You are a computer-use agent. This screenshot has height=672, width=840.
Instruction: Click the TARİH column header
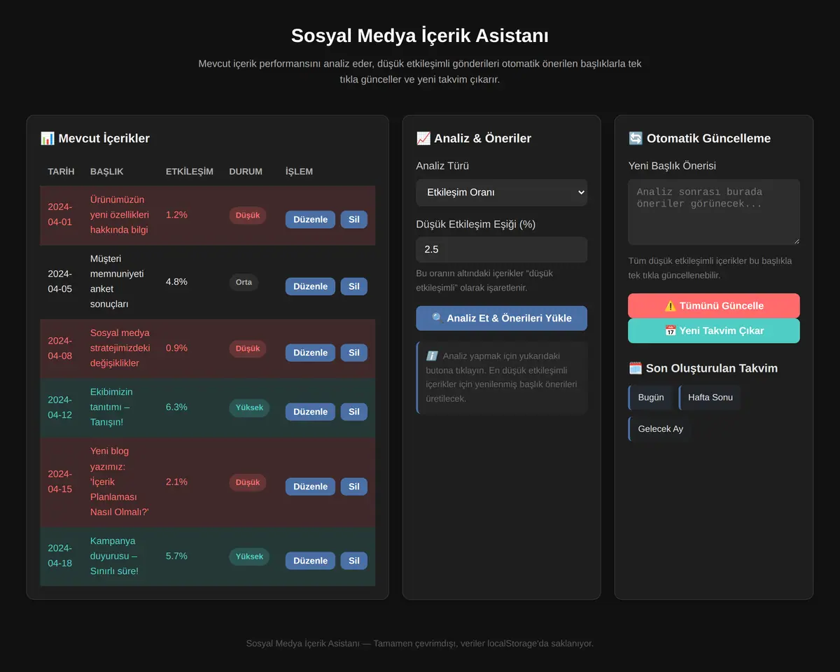(61, 171)
